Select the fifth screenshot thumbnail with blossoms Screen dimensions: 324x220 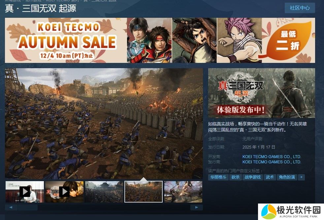point(183,192)
